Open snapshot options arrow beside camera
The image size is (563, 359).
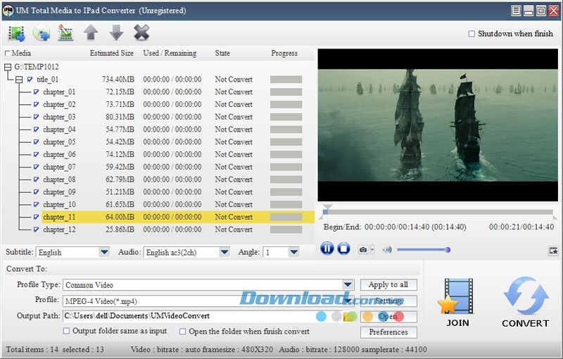(x=372, y=249)
